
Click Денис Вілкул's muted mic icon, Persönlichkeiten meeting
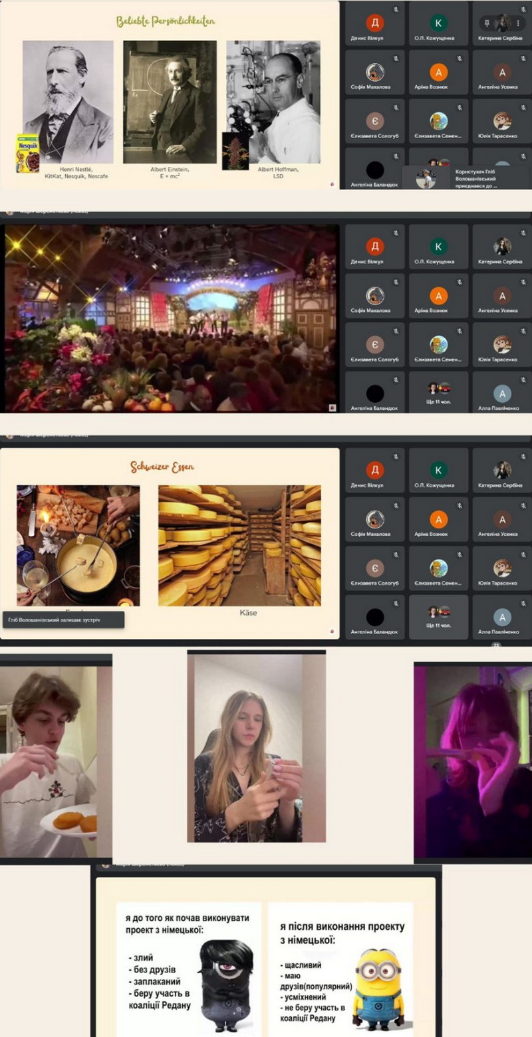[396, 10]
